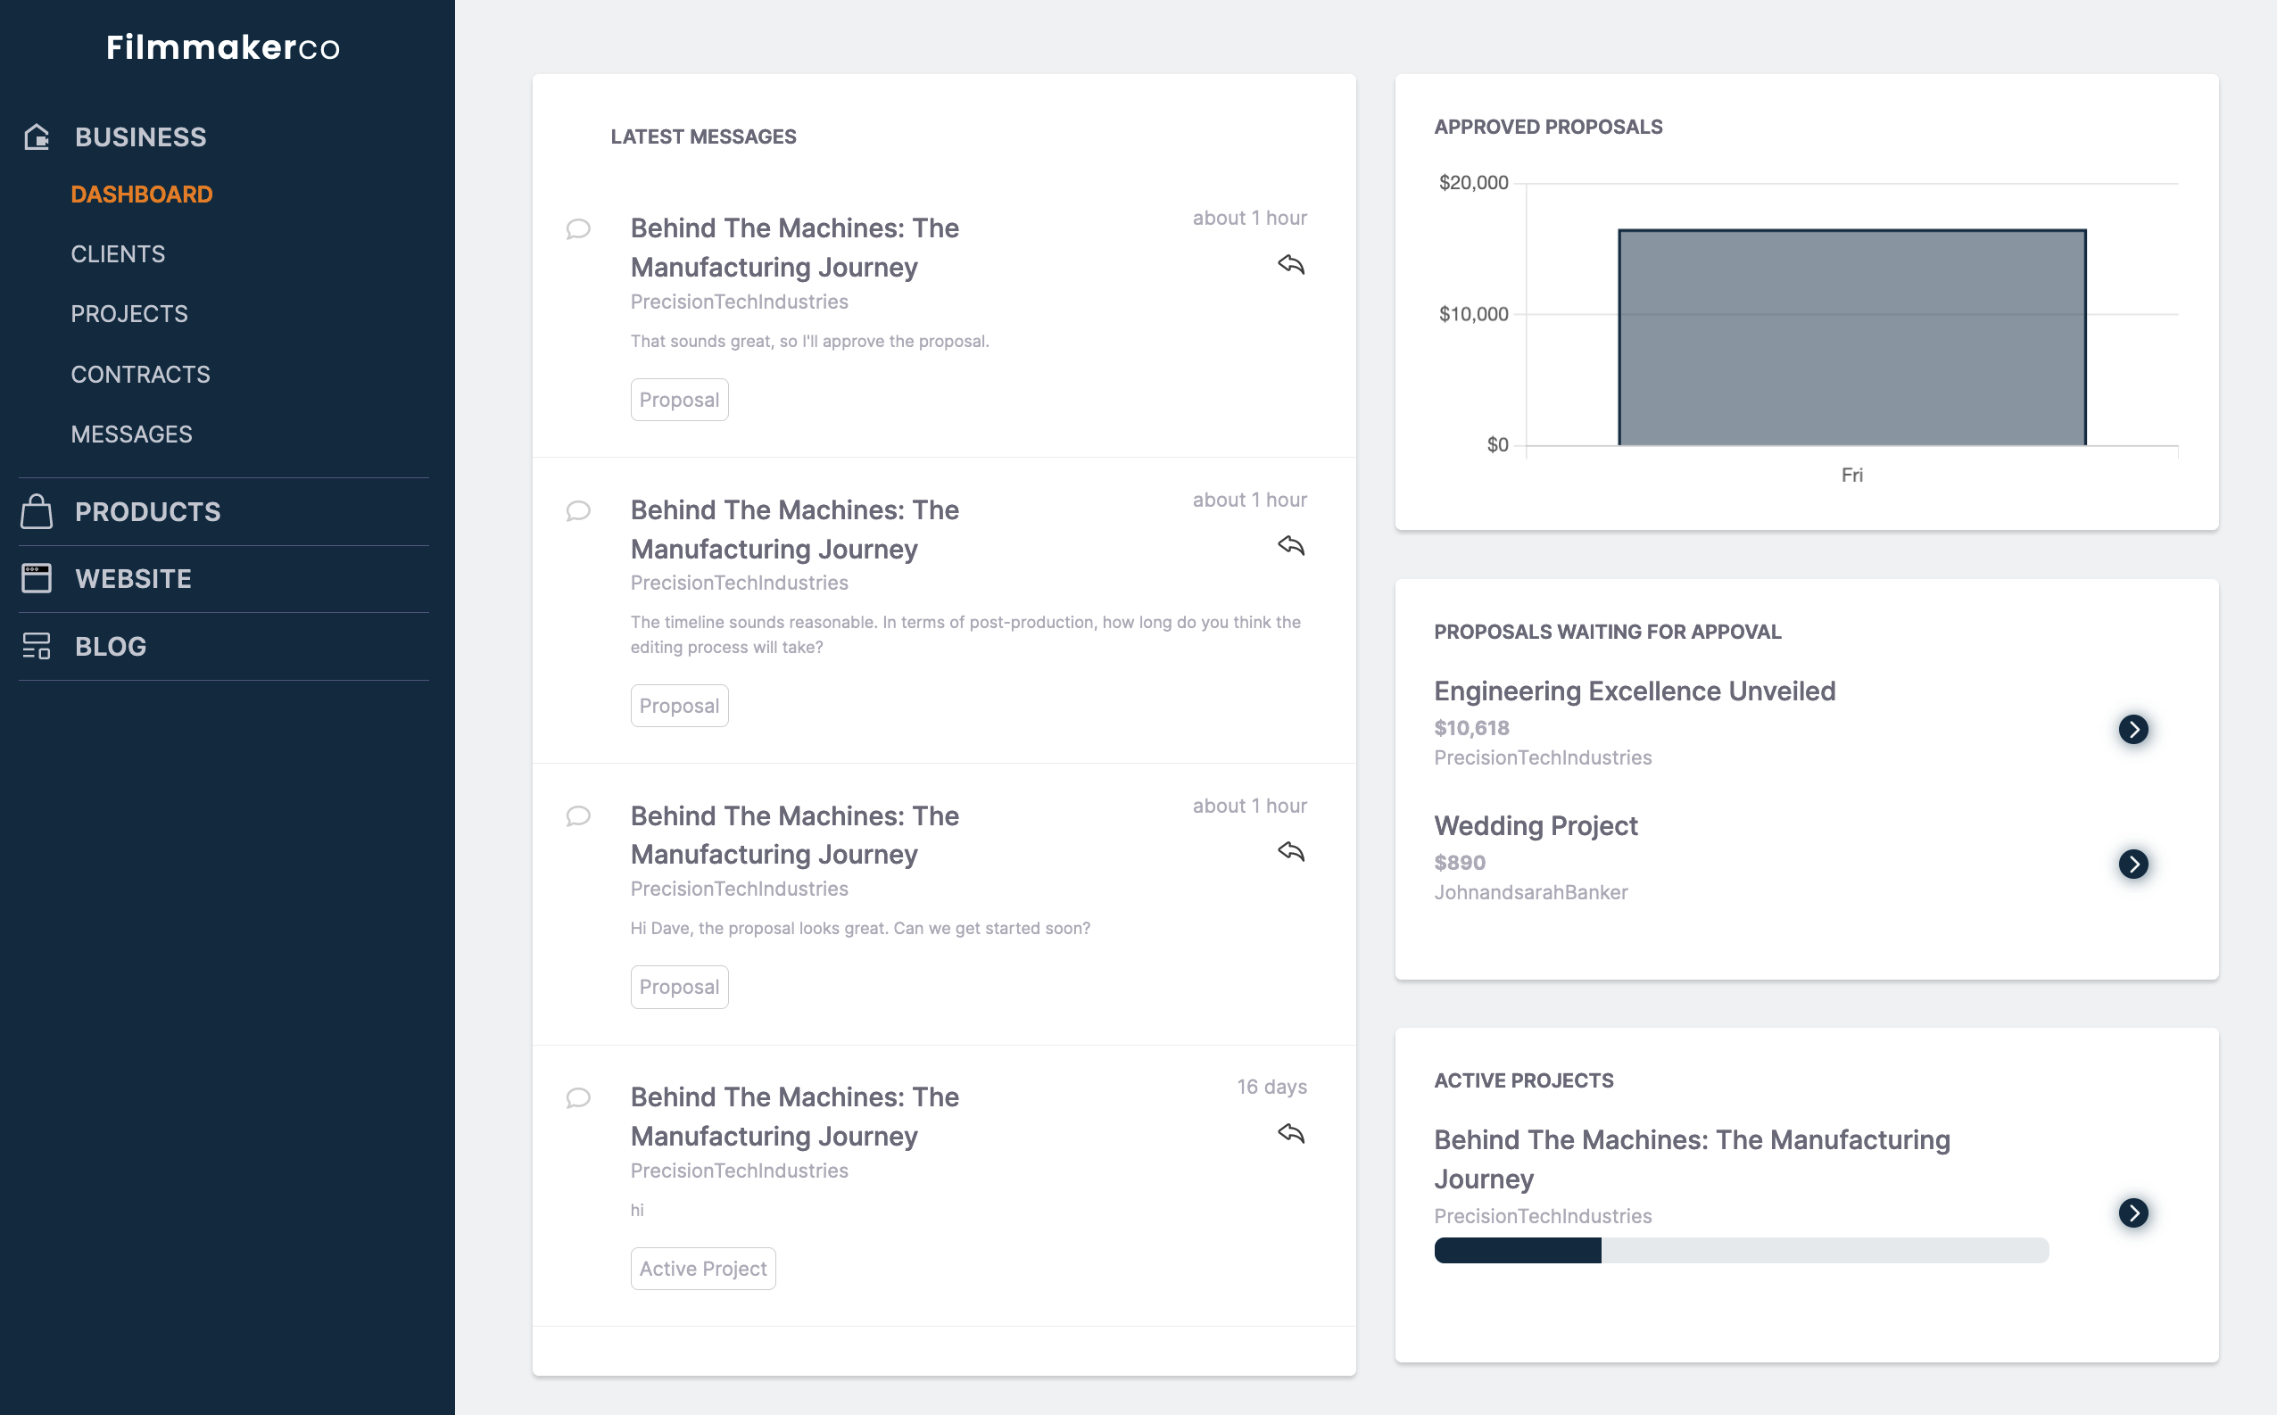Reply to the post-production timeline message
The height and width of the screenshot is (1415, 2277).
coord(1290,546)
